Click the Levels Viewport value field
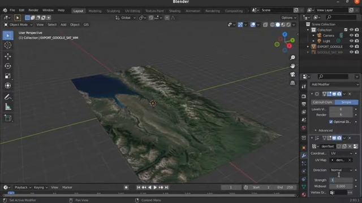Image resolution: width=362 pixels, height=203 pixels. [x=341, y=109]
